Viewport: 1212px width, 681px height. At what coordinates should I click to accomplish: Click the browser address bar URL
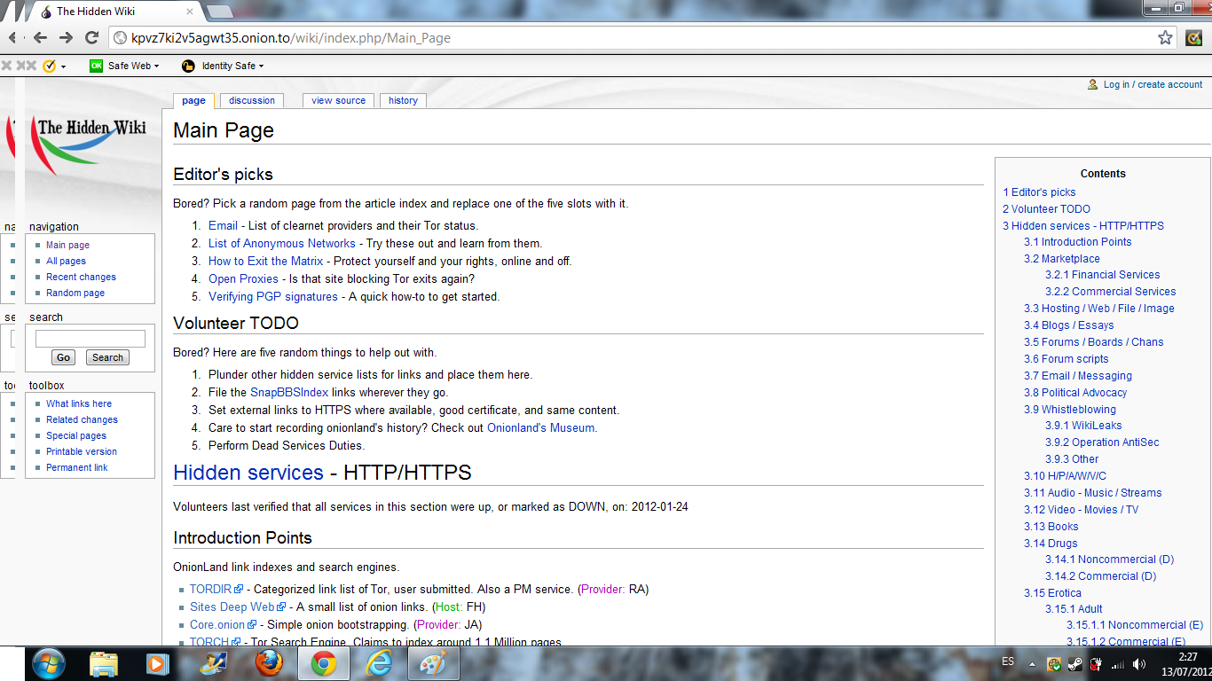[x=290, y=38]
